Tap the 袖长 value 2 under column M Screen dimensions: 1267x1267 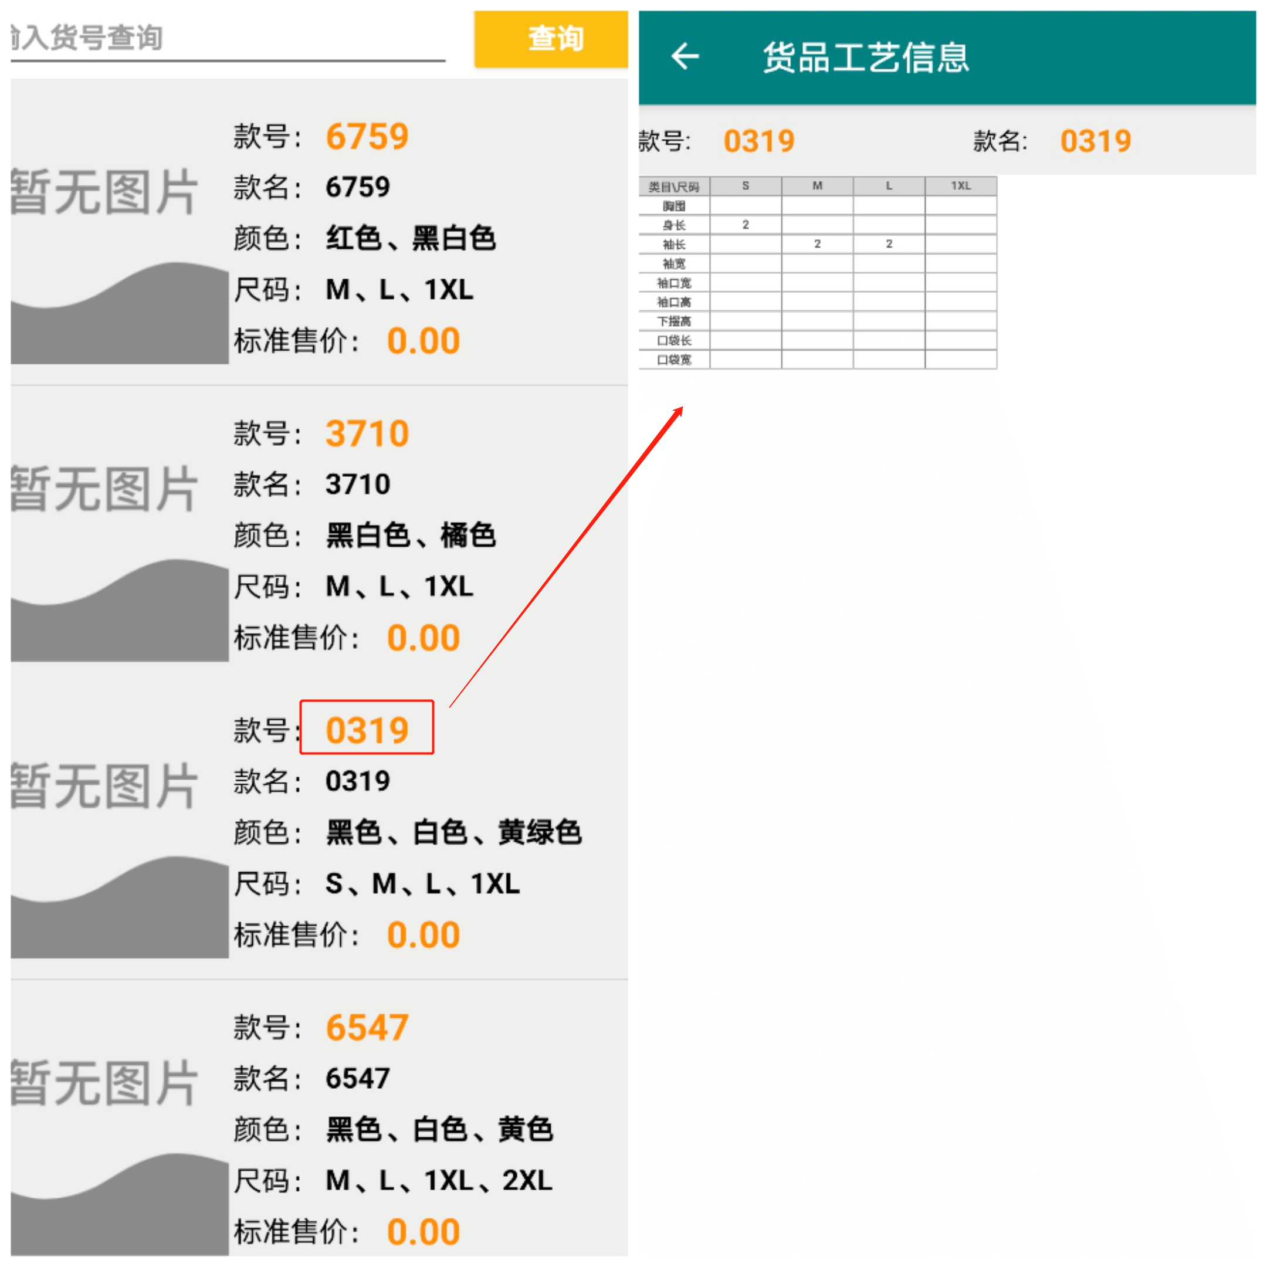click(817, 243)
